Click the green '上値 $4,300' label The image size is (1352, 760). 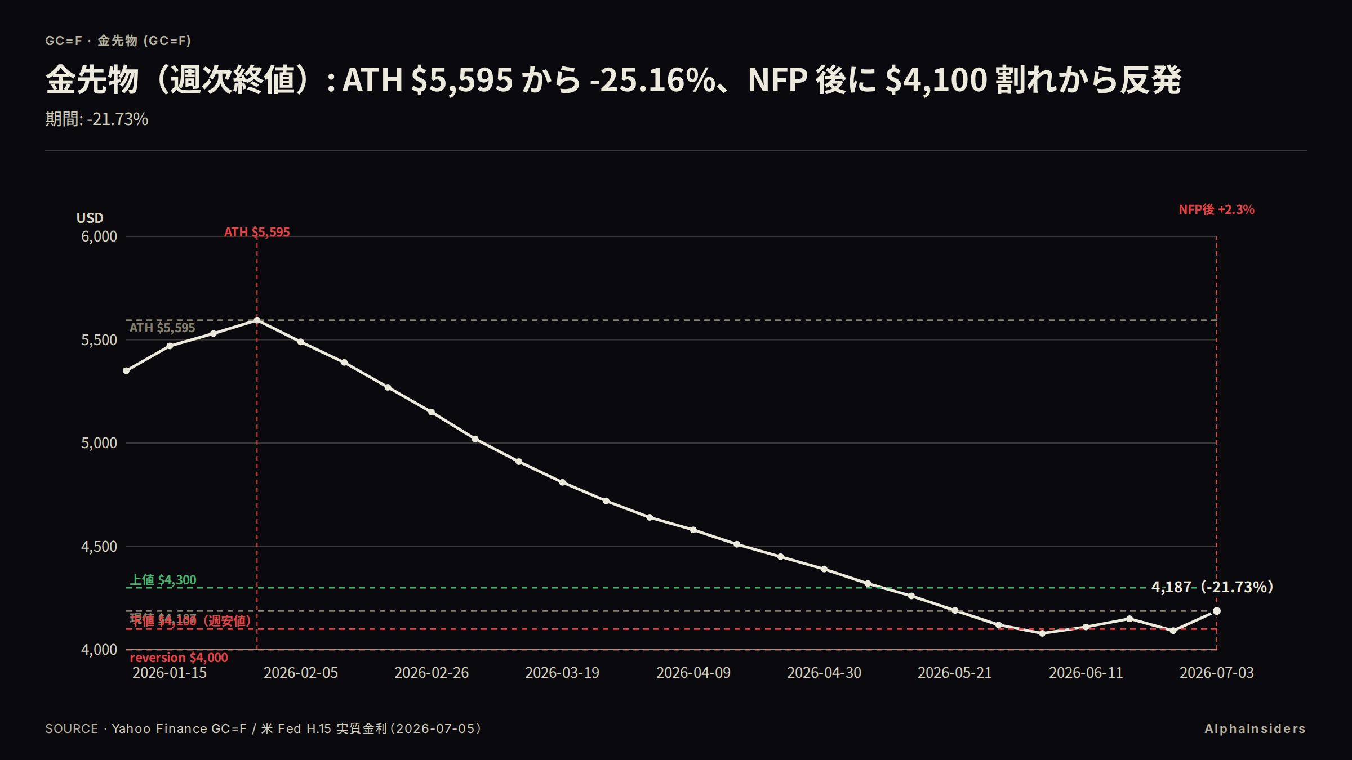click(x=163, y=580)
